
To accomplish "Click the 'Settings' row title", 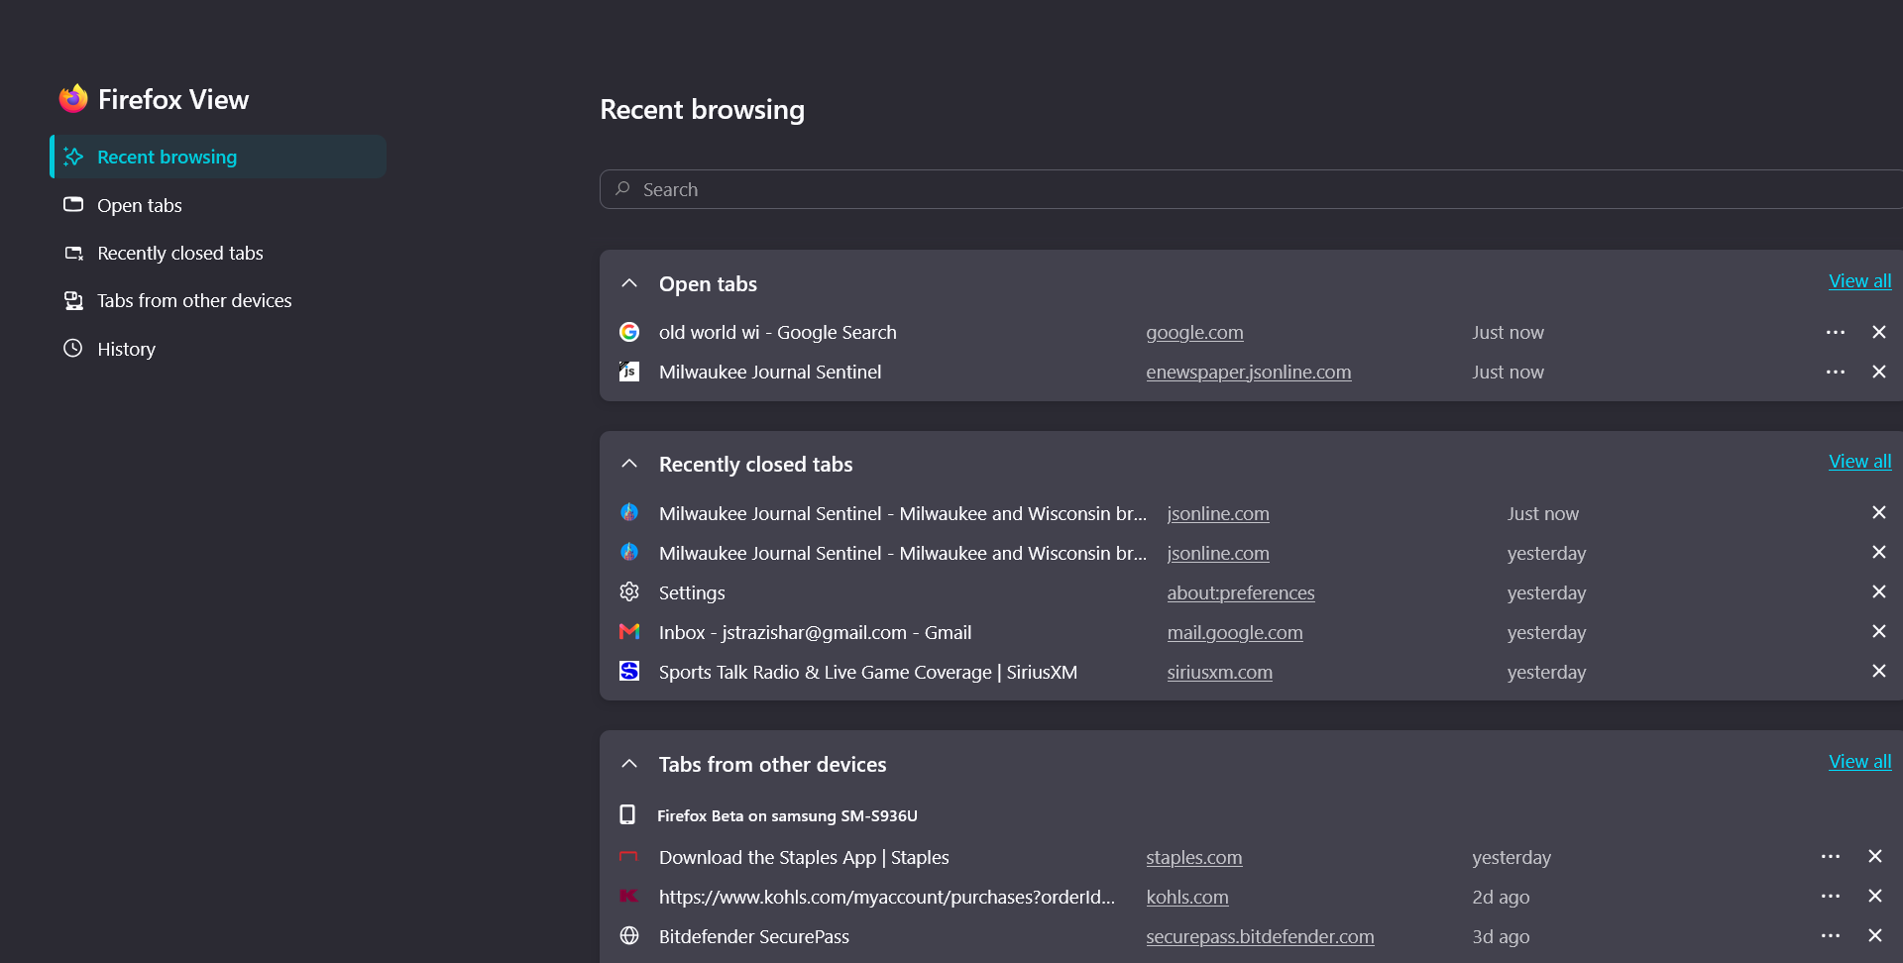I will click(x=692, y=593).
